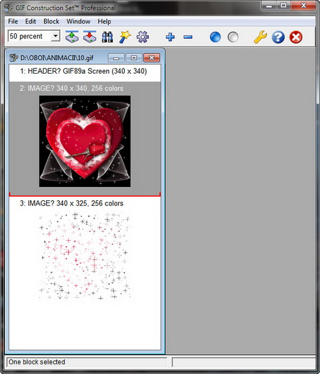
Task: Close the GIF Construction Set main window
Action: point(303,6)
